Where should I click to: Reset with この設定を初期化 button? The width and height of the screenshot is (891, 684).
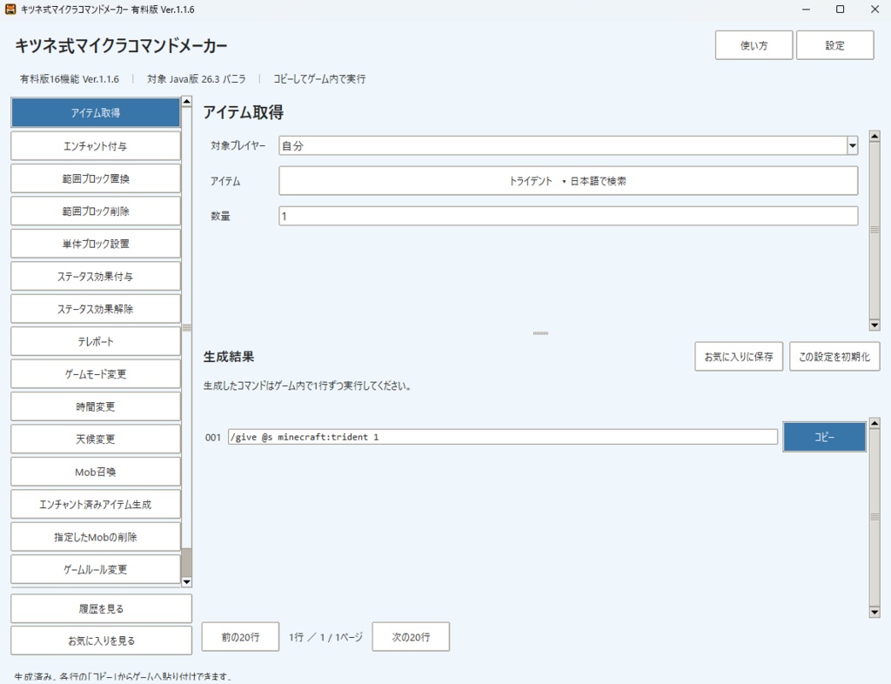tap(834, 357)
